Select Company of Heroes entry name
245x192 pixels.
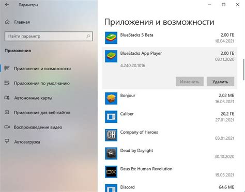[139, 132]
